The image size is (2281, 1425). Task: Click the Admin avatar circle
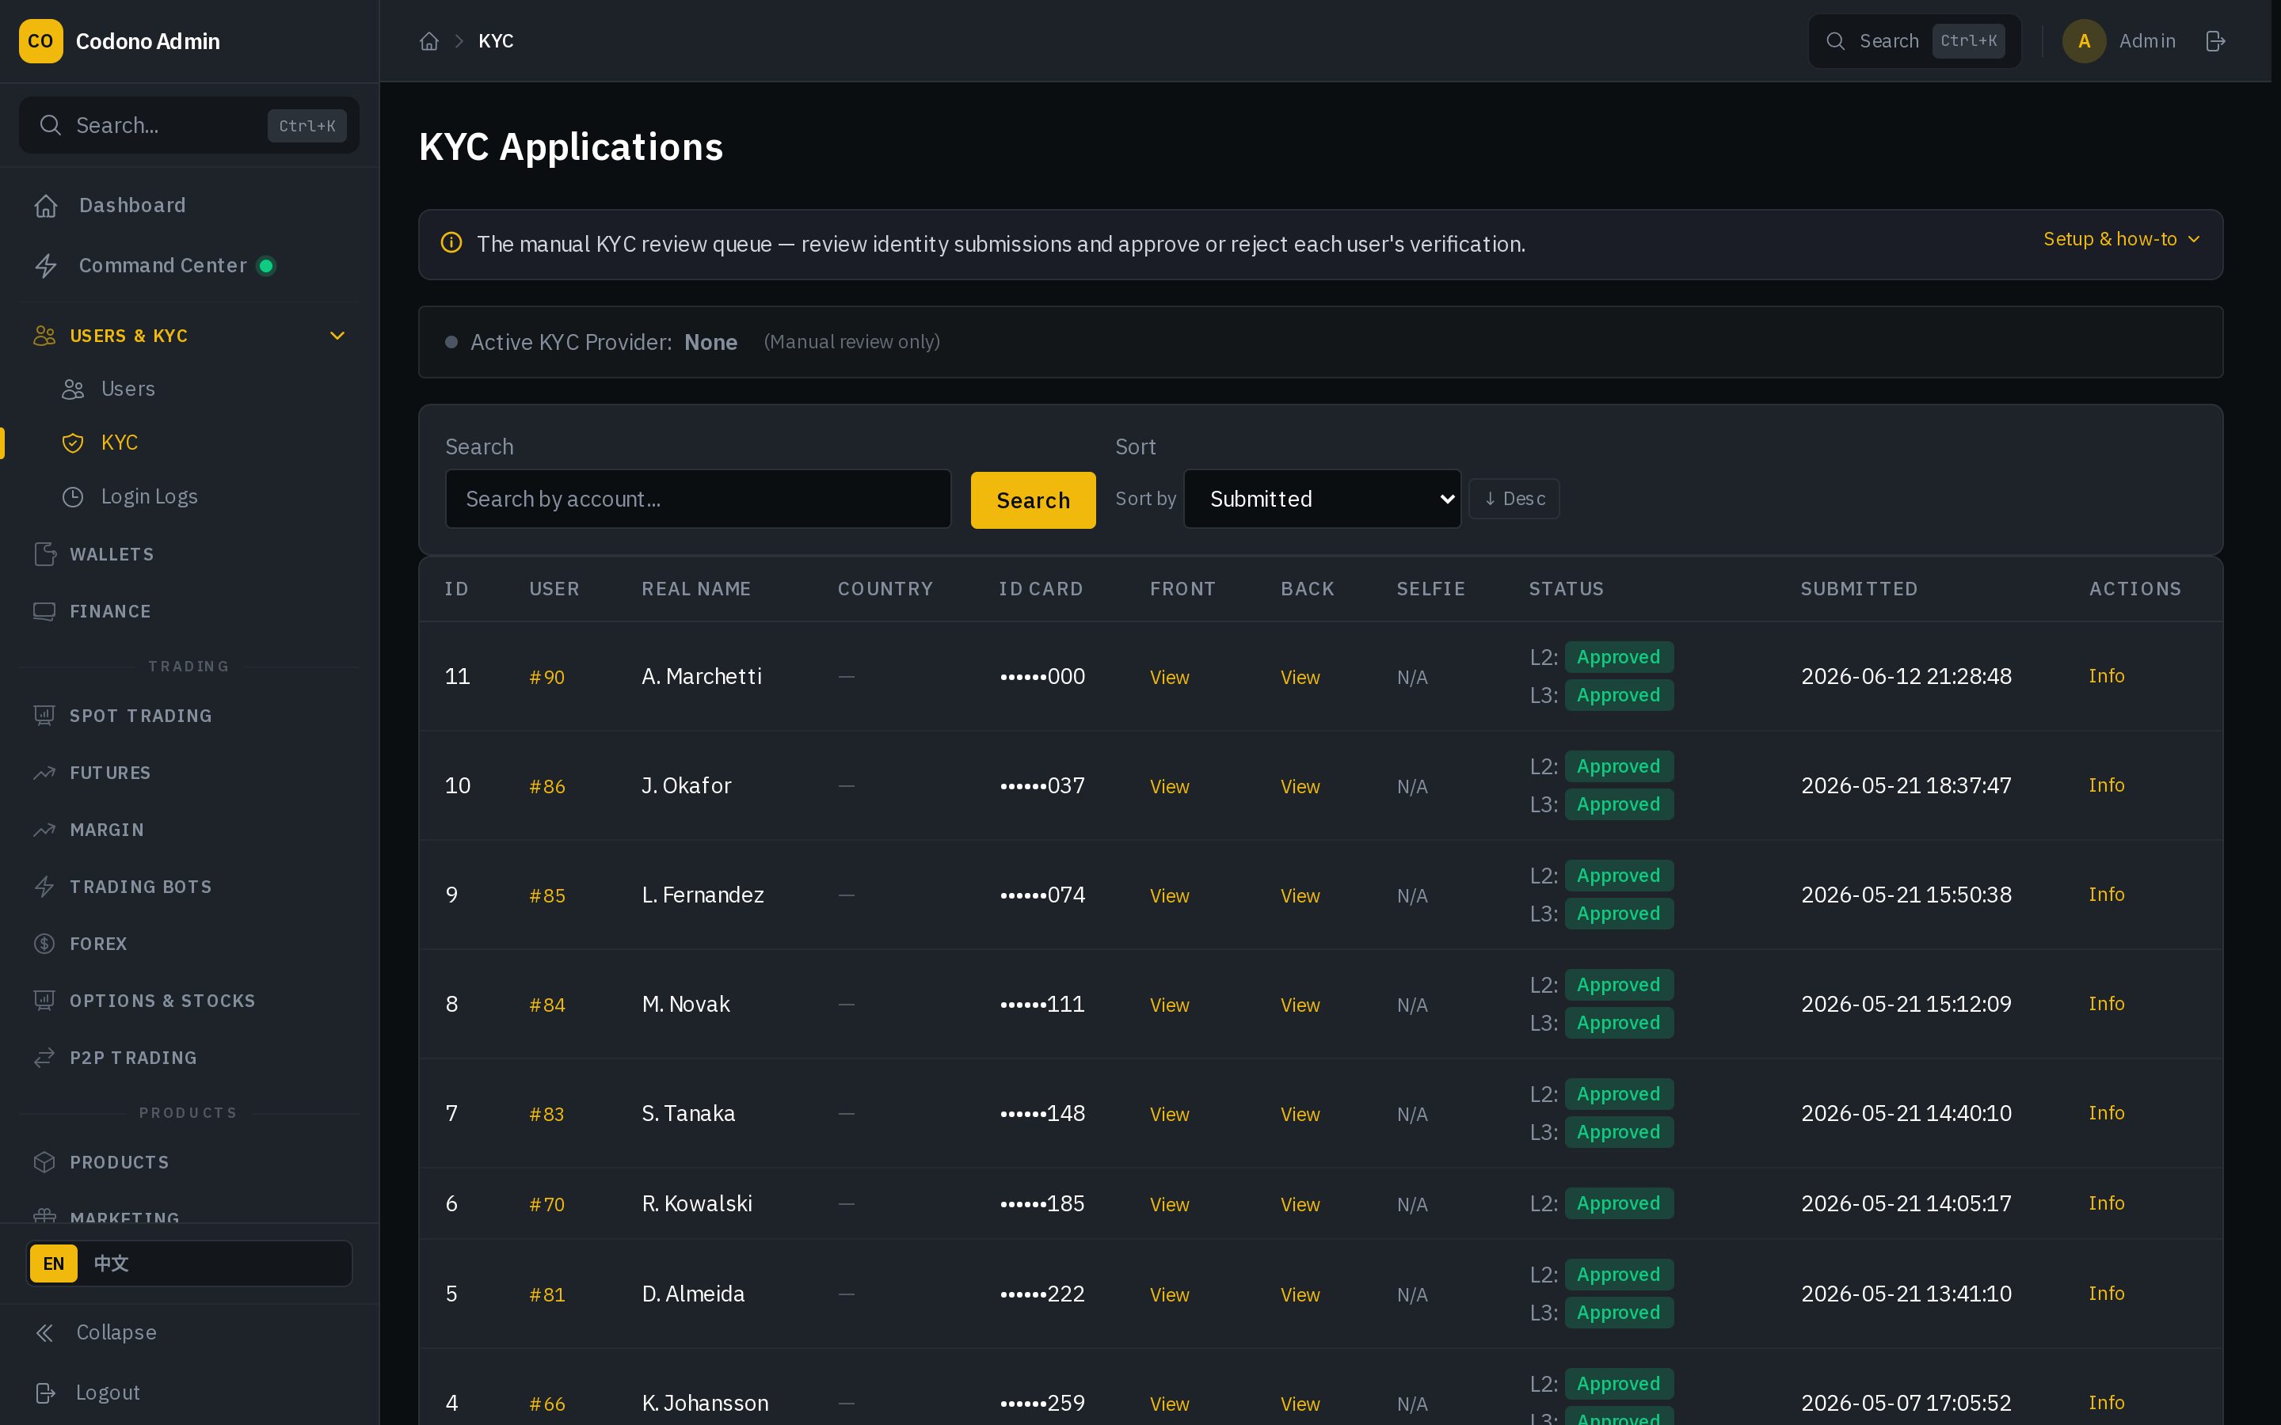(x=2084, y=41)
